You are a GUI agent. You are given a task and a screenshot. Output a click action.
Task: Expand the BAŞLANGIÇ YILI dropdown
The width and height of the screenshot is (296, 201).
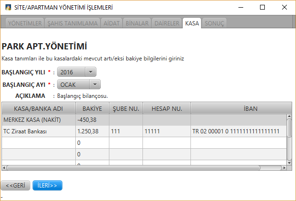[77, 72]
